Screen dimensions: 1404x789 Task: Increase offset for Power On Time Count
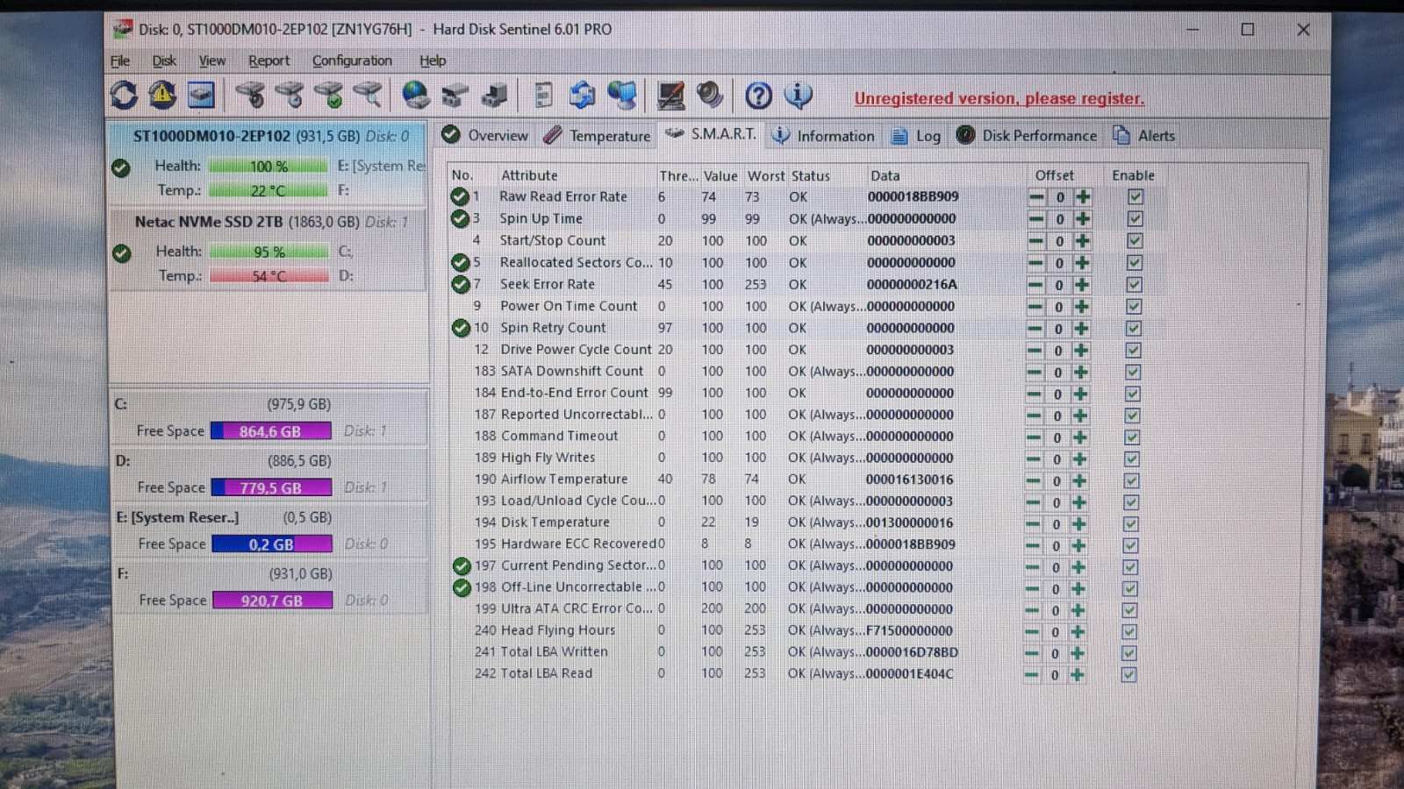click(x=1082, y=307)
